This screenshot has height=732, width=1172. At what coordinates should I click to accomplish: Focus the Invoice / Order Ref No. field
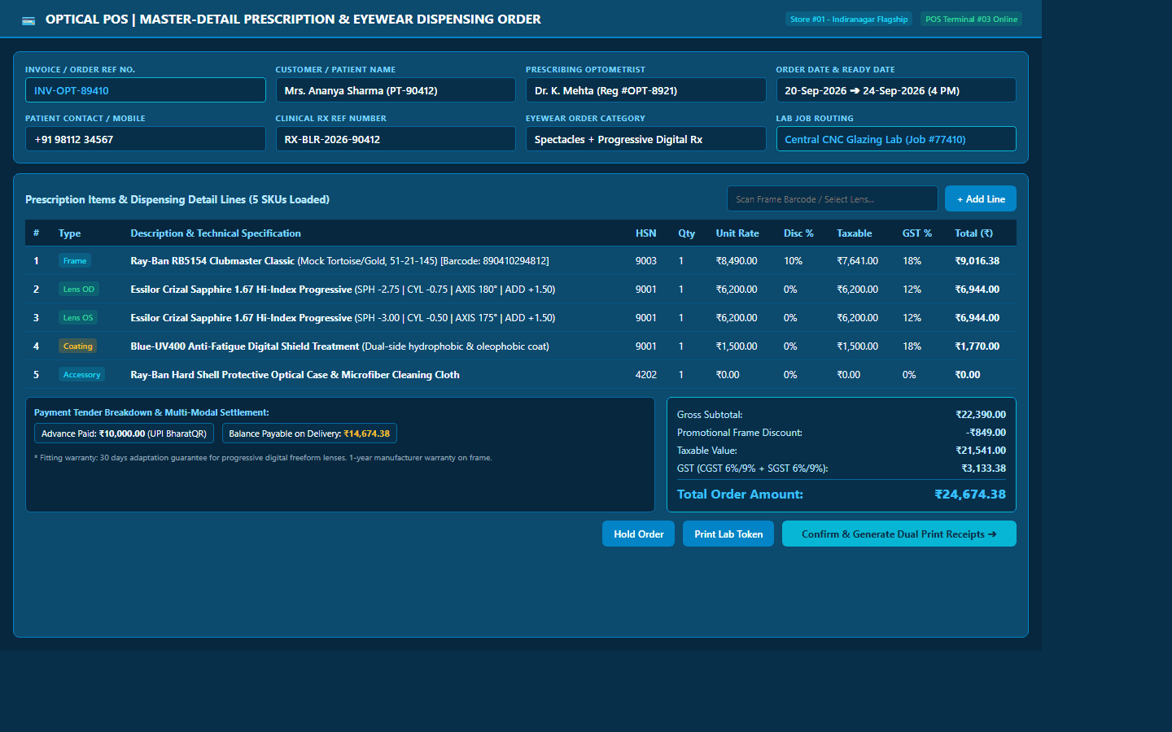click(146, 90)
